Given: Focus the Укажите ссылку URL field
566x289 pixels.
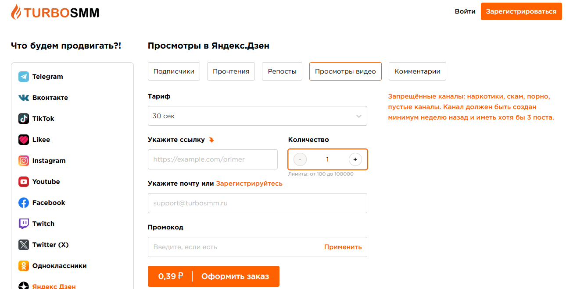Looking at the screenshot, I should [x=213, y=159].
